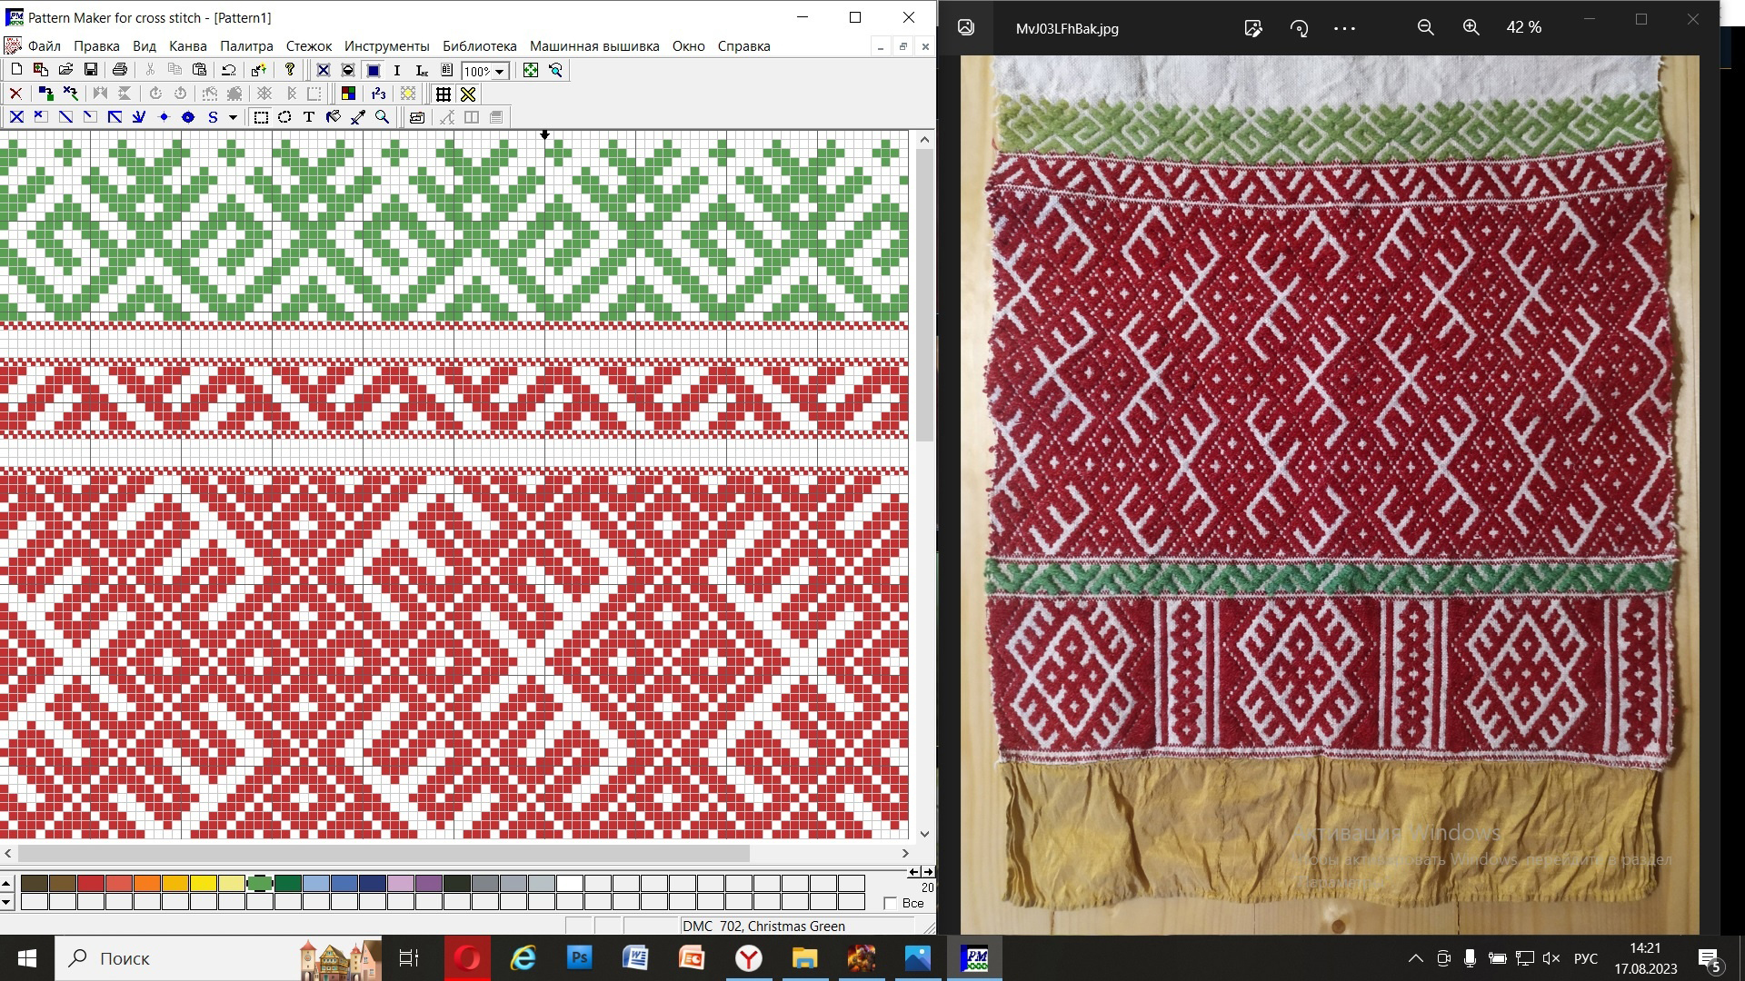Viewport: 1745px width, 981px height.
Task: Switch to symbol view icon
Action: pyautogui.click(x=347, y=70)
